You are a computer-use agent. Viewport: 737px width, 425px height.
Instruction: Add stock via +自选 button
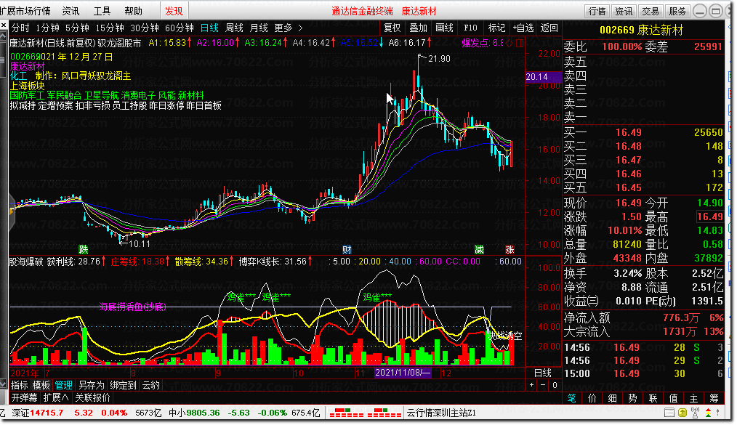523,28
